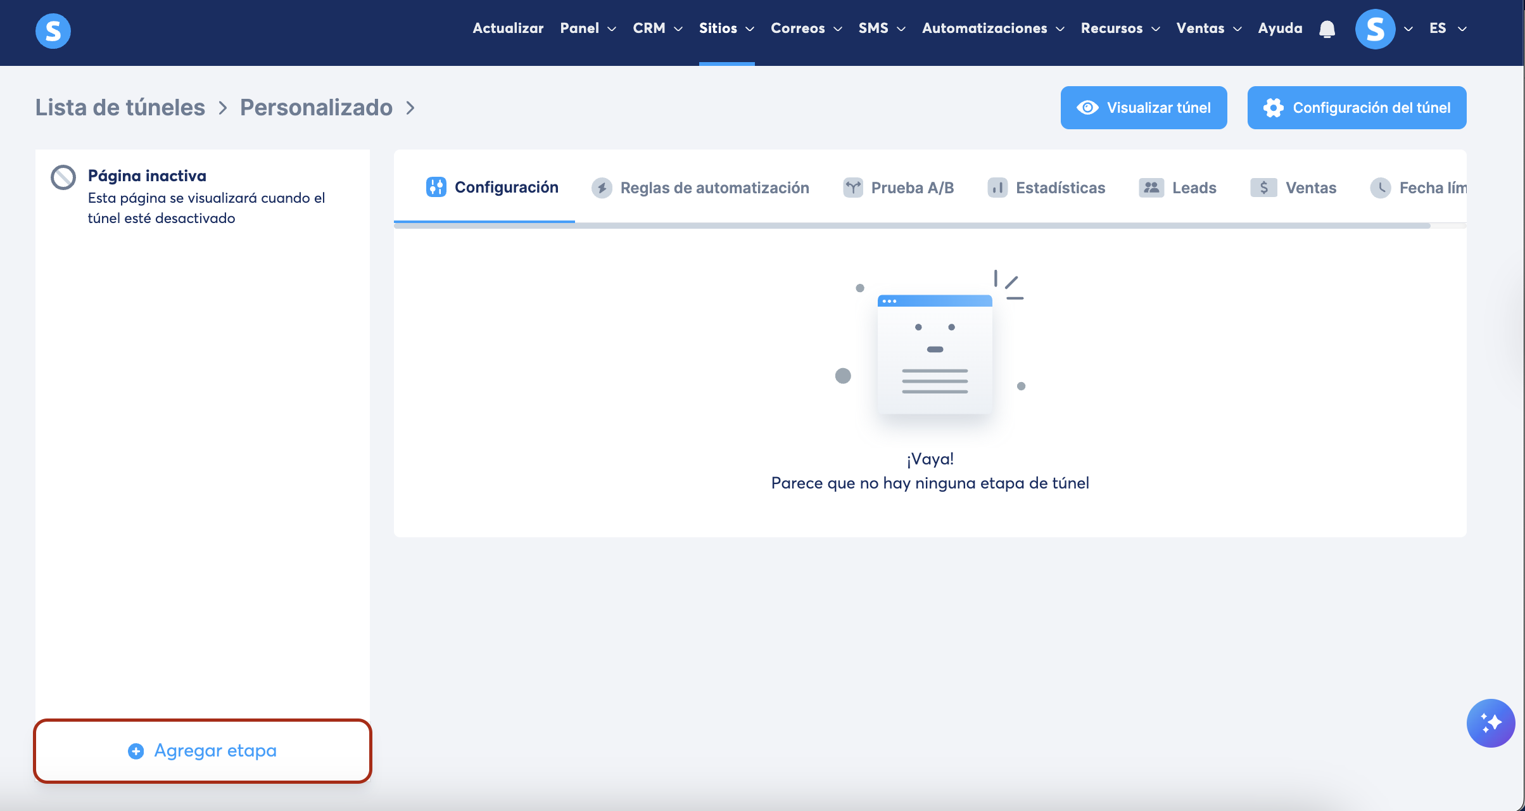Click the systeme.io logo at top left
The image size is (1525, 811).
(53, 30)
